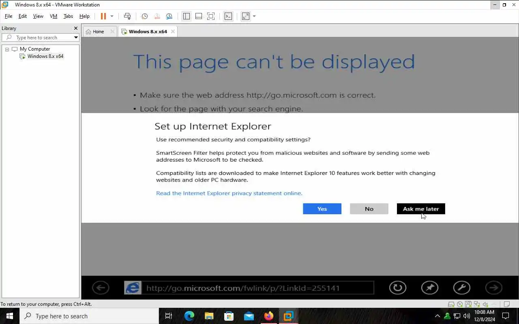
Task: Open the stretch guest dropdown arrow
Action: point(254,16)
